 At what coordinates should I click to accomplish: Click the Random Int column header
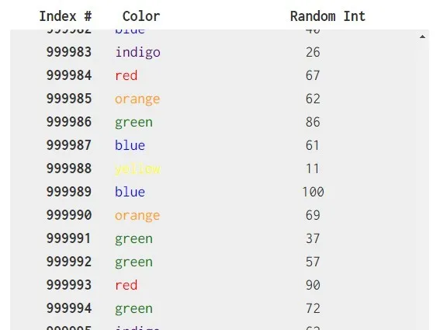[x=327, y=16]
